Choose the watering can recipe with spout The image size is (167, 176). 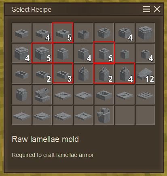104,115
